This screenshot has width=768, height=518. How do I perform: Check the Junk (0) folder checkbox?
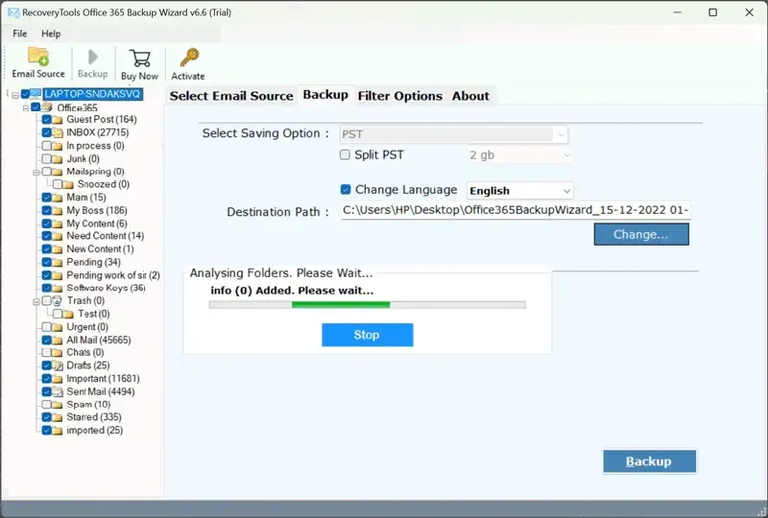[46, 158]
